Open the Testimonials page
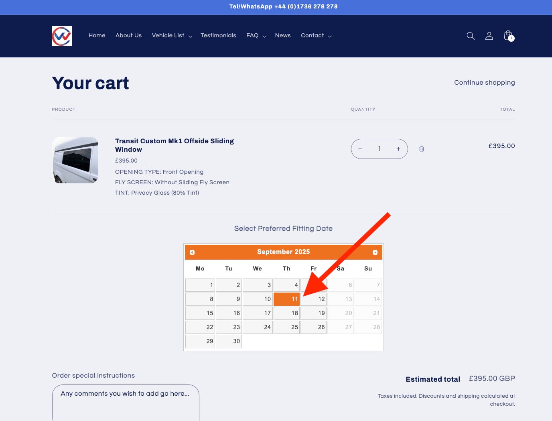The image size is (552, 421). click(x=218, y=36)
